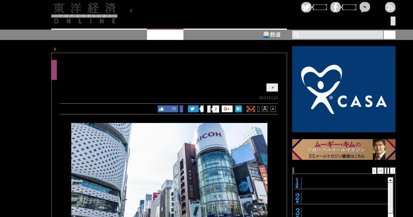Click the Twitter follower count bubble in header
413x217 pixels.
pyautogui.click(x=320, y=7)
